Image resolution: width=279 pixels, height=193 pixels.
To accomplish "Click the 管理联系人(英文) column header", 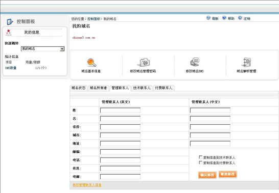I will 116,102.
